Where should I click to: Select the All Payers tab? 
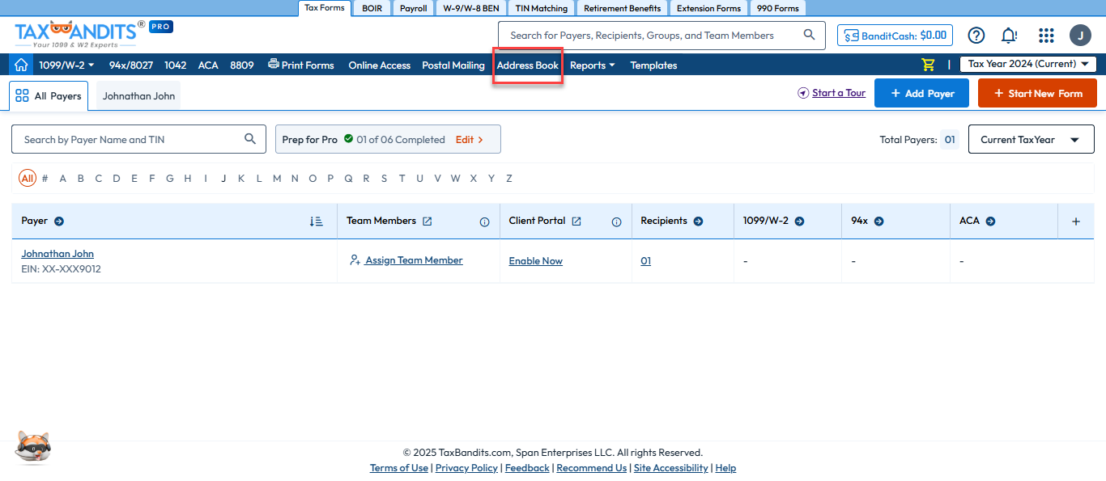coord(49,95)
